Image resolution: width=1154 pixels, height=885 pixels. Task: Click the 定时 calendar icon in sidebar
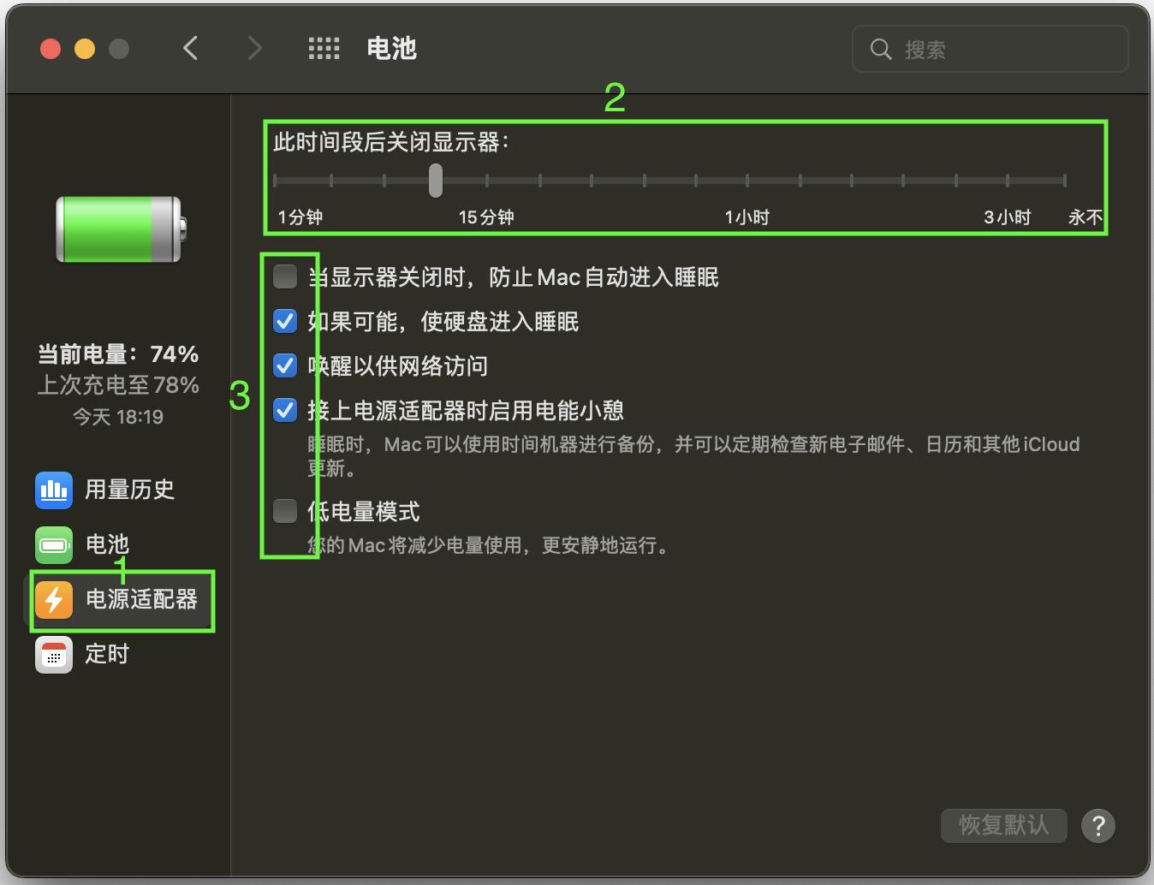(53, 654)
